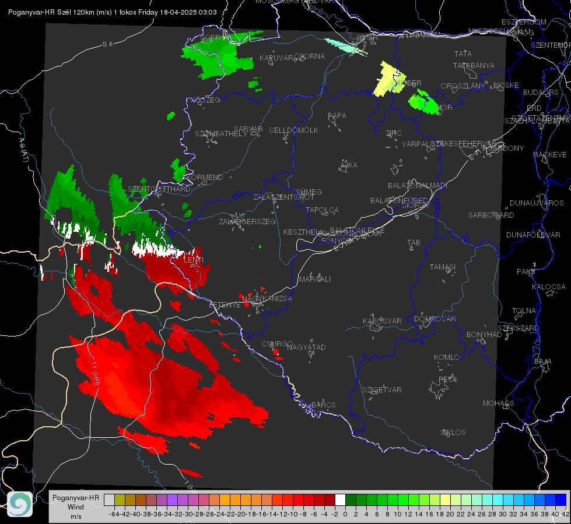Viewport: 571px width, 524px height.
Task: Choose the pale yellow swatch between 18 and 20
Action: pyautogui.click(x=445, y=500)
